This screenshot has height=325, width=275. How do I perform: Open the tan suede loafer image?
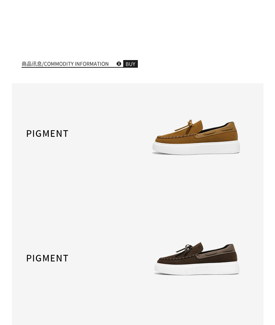(x=196, y=137)
